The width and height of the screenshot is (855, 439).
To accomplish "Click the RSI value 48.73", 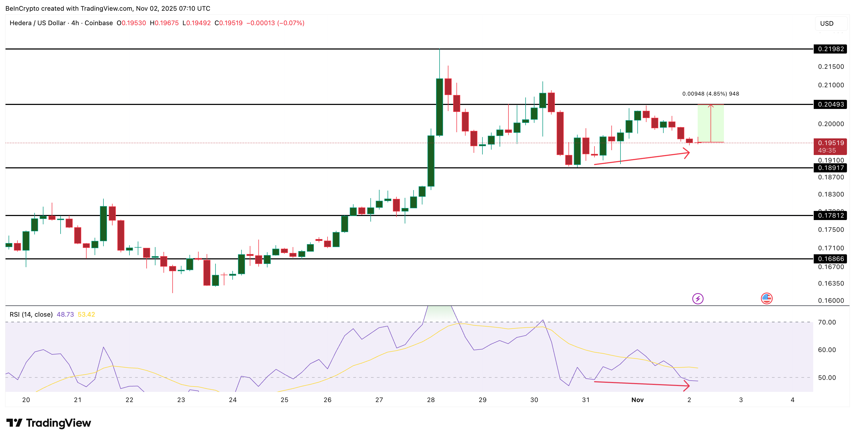I will point(66,314).
